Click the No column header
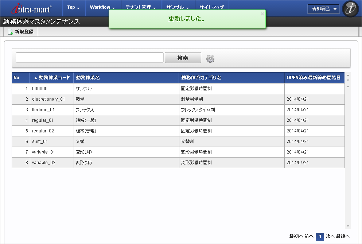The width and height of the screenshot is (362, 244). 21,78
